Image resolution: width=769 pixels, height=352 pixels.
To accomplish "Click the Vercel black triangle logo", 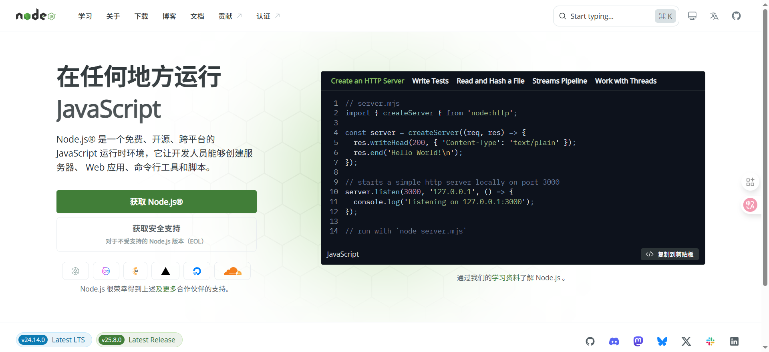I will (165, 271).
